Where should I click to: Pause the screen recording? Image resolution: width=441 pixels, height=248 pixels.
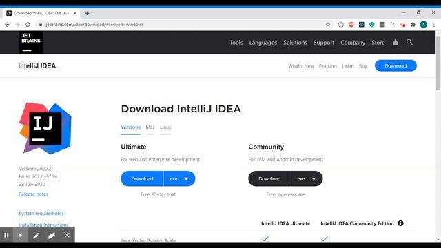click(6, 235)
